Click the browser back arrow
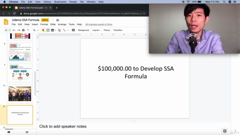This screenshot has height=135, width=240. pos(4,13)
